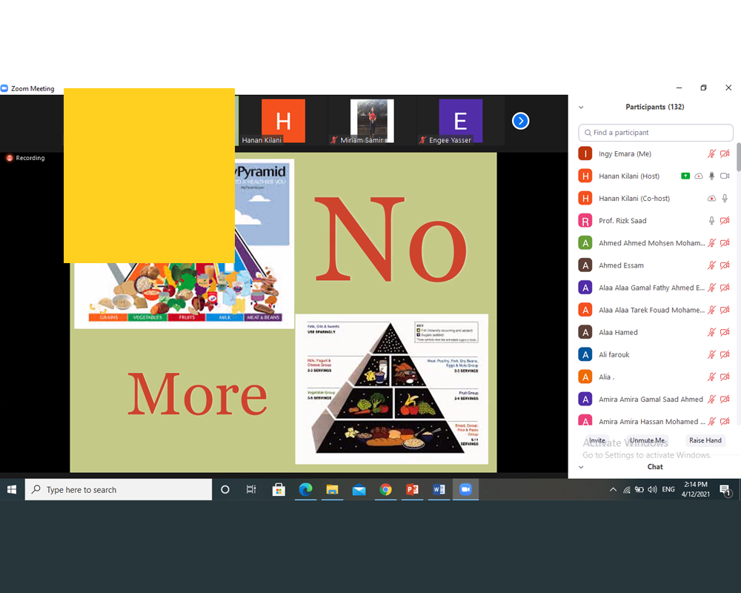This screenshot has height=593, width=741.
Task: Click the Zoom icon in the taskbar
Action: pos(465,490)
